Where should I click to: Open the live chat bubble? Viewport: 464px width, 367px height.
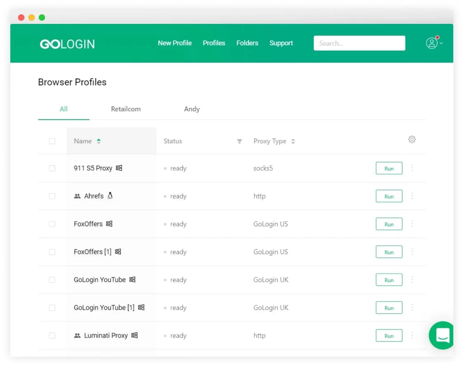[x=442, y=335]
